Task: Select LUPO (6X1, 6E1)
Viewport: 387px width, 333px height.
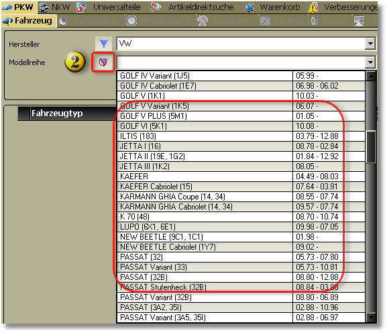Action: coord(241,227)
